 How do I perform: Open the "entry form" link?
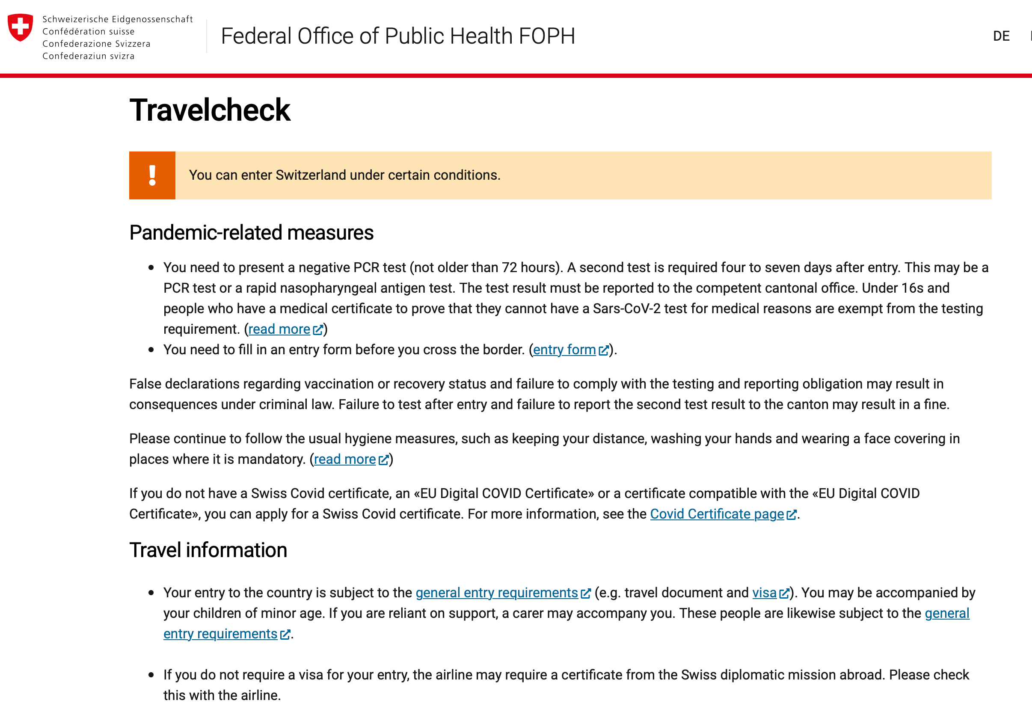pyautogui.click(x=564, y=350)
